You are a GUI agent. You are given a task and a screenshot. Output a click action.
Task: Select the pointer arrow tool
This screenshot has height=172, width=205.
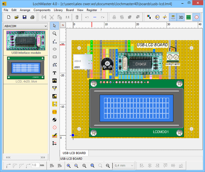click(54, 25)
